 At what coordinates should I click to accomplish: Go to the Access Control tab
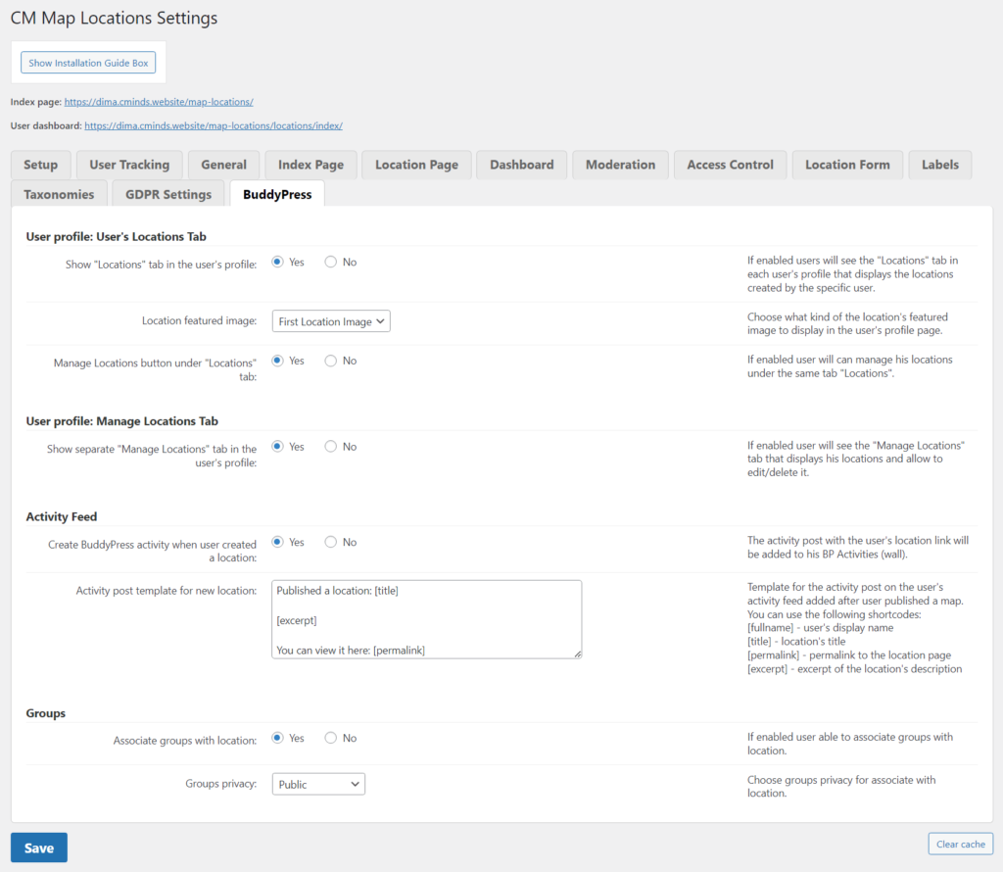point(730,165)
